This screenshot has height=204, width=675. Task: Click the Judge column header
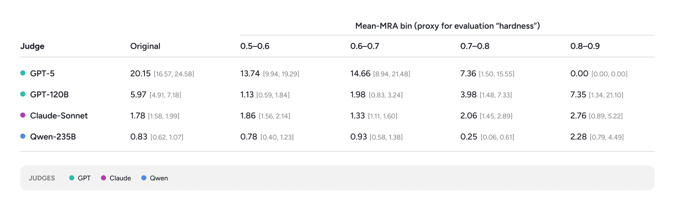32,46
